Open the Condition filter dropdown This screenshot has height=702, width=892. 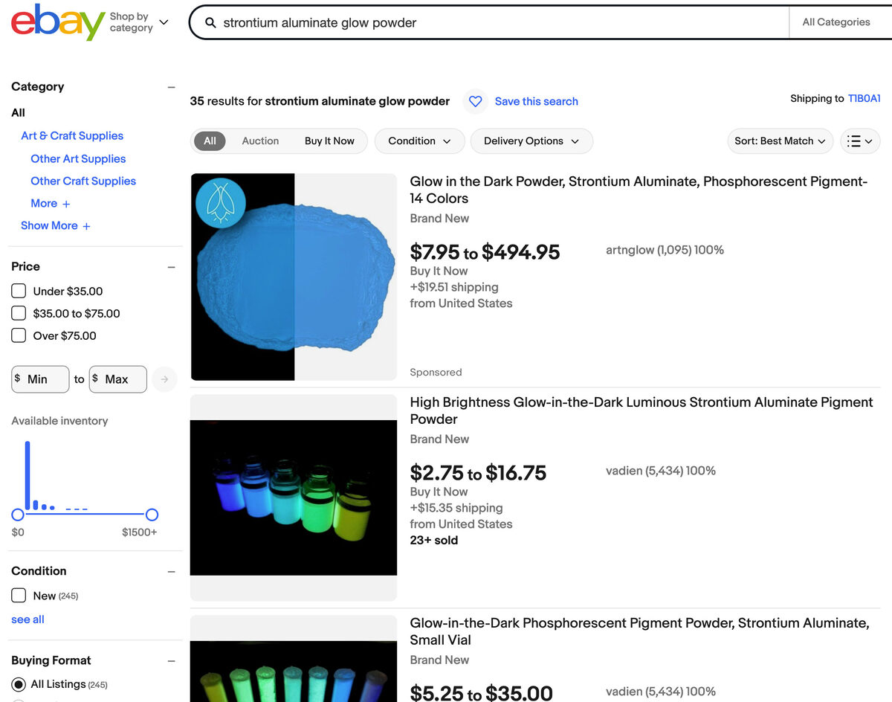tap(419, 141)
